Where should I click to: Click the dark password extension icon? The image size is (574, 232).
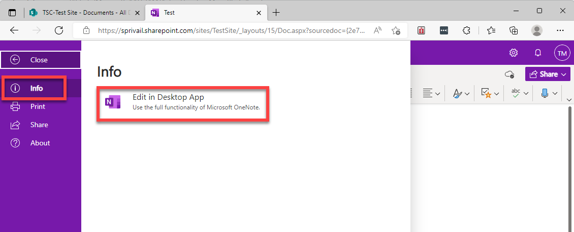click(x=443, y=30)
